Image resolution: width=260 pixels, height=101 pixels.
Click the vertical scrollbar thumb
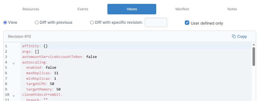[x=254, y=57]
